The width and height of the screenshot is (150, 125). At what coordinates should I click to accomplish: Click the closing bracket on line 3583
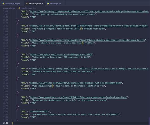click(13, 123)
